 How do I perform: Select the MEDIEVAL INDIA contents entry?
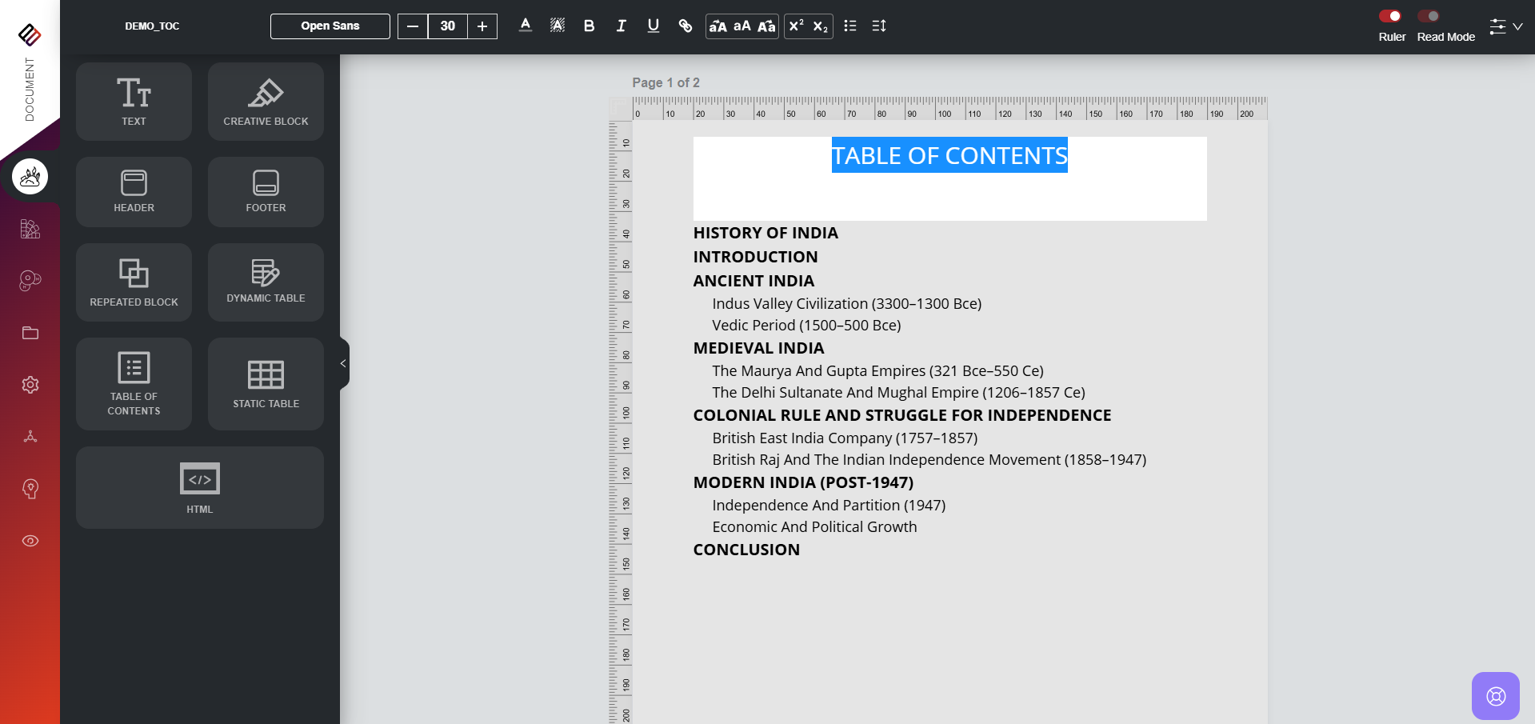758,348
